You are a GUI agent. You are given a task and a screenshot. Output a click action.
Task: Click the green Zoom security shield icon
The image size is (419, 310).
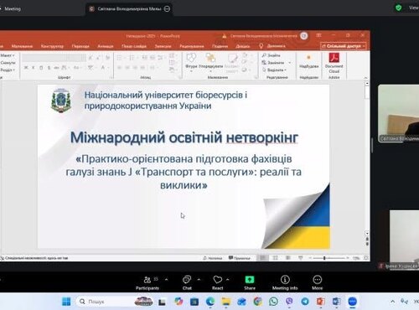(x=398, y=8)
